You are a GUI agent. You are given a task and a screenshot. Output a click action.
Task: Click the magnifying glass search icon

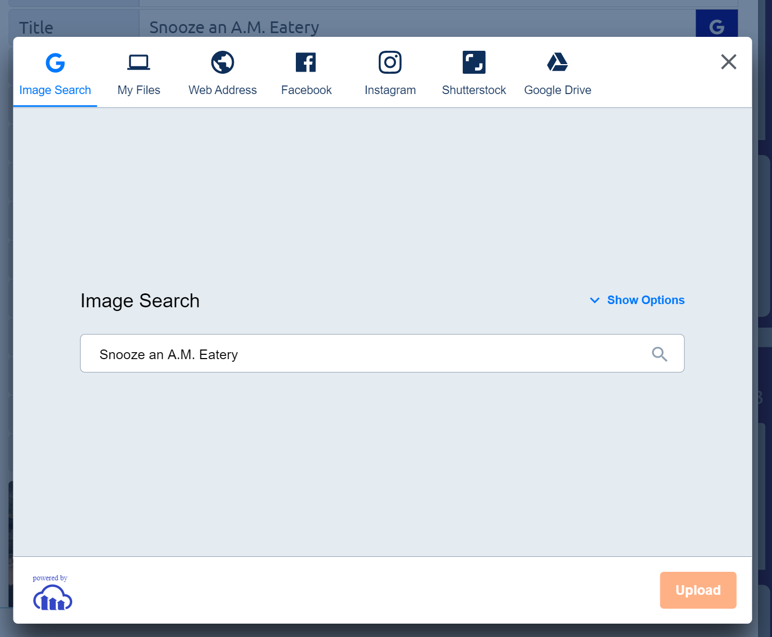(x=659, y=354)
